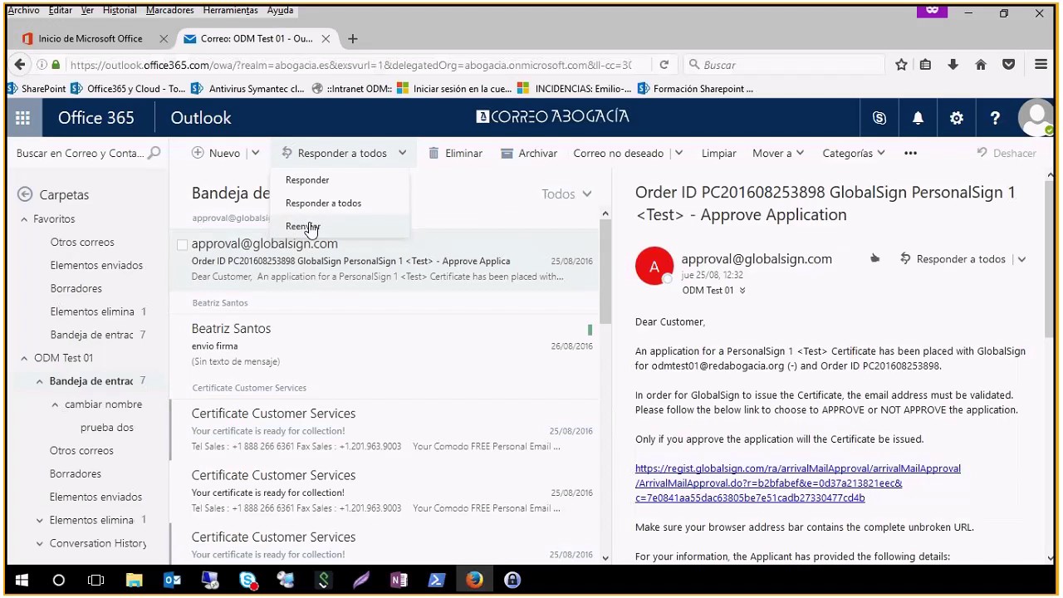The image size is (1063, 598).
Task: Open reading pane reply options chevron
Action: (1021, 259)
